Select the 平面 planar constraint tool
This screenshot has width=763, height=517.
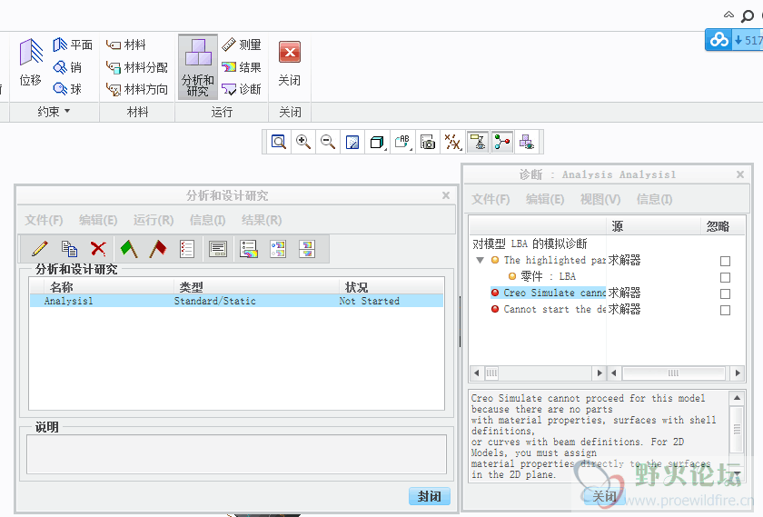click(73, 45)
